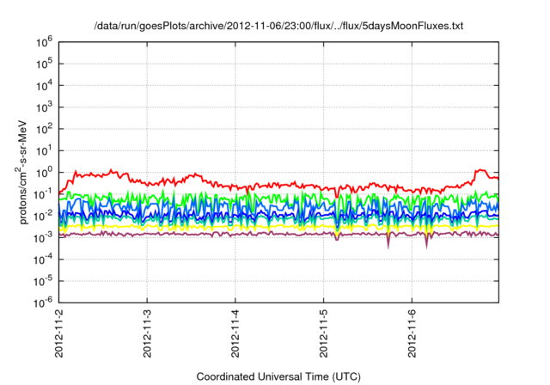Click the 10^1 y-axis tick label

pyautogui.click(x=44, y=150)
